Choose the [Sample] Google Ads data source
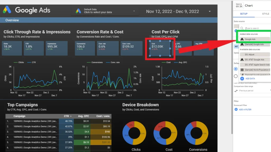The image size is (271, 152). coord(255,44)
